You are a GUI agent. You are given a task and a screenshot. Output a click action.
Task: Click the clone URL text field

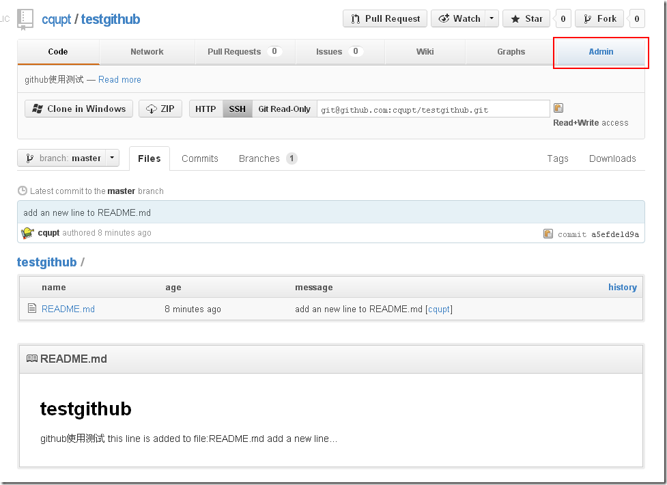(433, 109)
